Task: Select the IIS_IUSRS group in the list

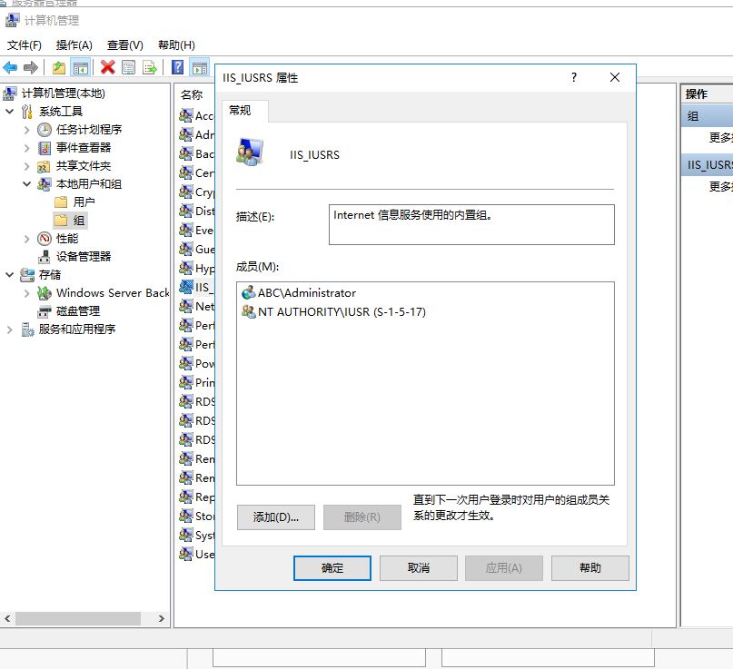Action: 198,288
